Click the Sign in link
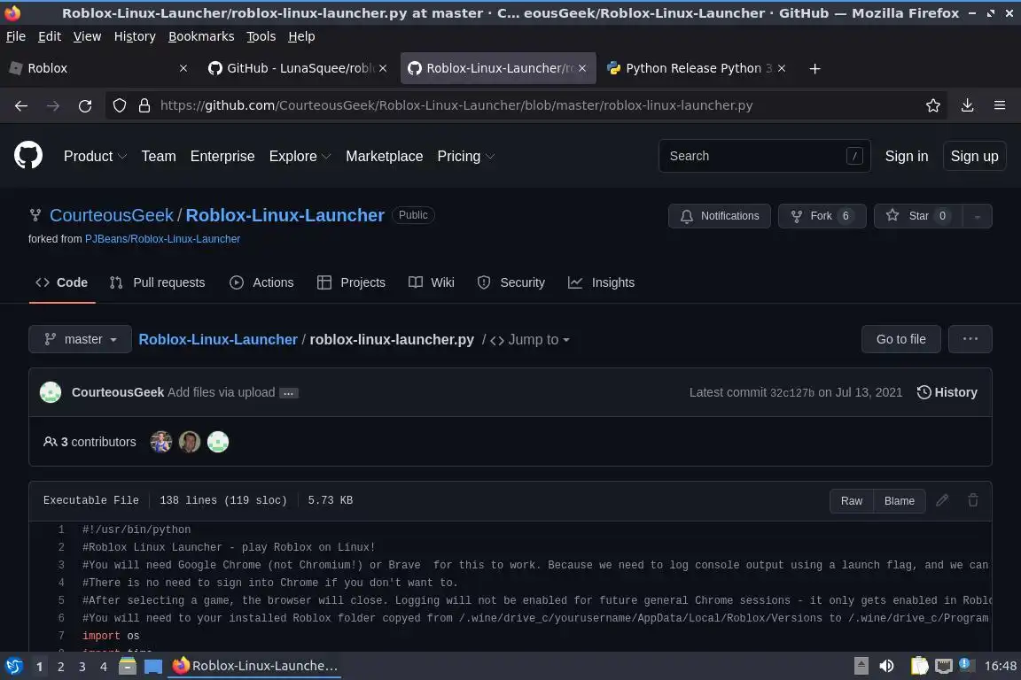Viewport: 1021px width, 680px height. pyautogui.click(x=907, y=156)
